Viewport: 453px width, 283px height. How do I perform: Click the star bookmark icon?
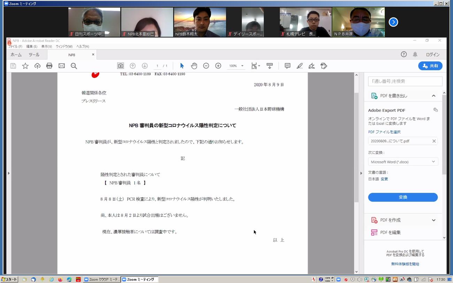coord(25,66)
